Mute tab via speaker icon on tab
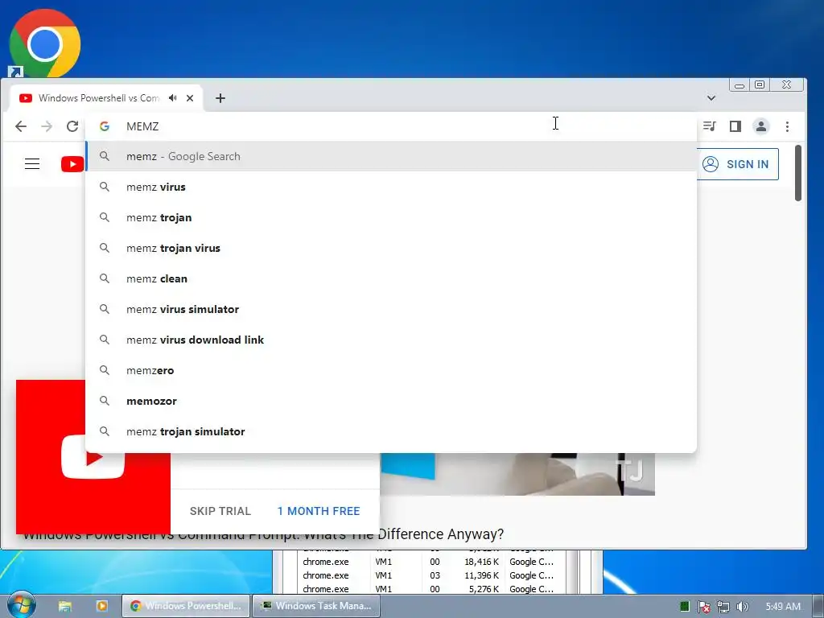The height and width of the screenshot is (618, 824). (x=173, y=97)
